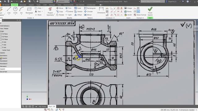This screenshot has height=111, width=198.
Task: Open the Collaborate ribbon tab
Action: (91, 5)
